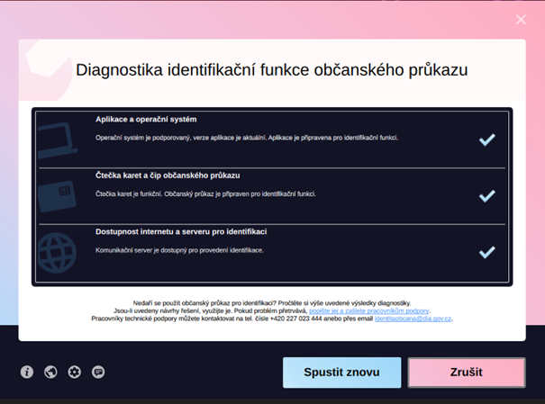
Task: Open the identitaobcana@dia.gov.cz email link
Action: [x=413, y=319]
